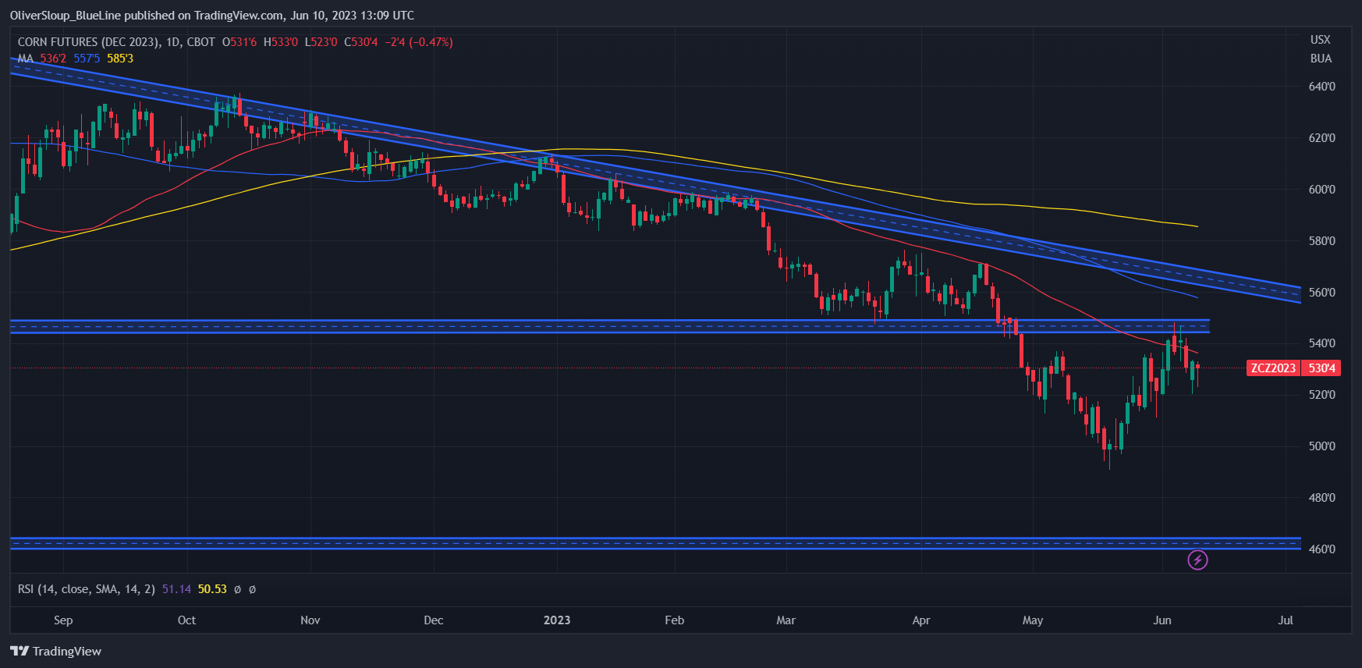
Task: Click the ZCZ2023 price tag
Action: click(1273, 368)
